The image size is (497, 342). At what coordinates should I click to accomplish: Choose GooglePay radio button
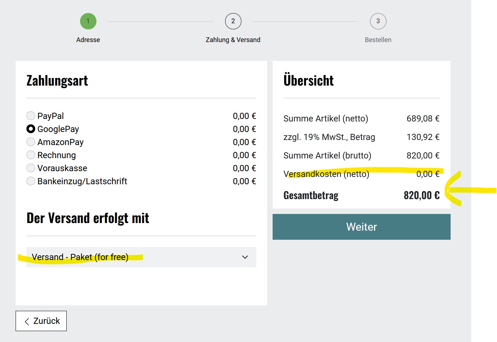[31, 129]
